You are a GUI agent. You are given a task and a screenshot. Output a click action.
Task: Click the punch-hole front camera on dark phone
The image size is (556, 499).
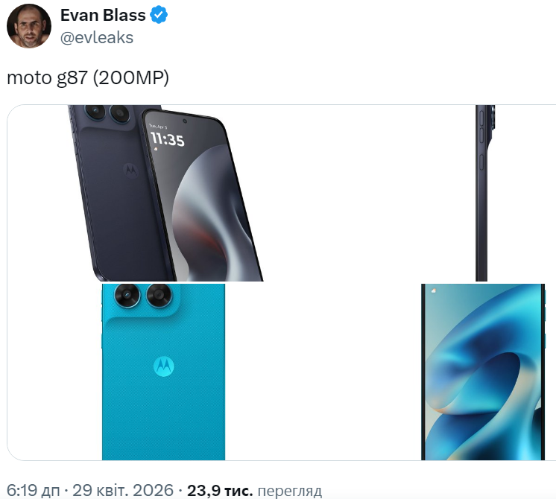pos(184,121)
